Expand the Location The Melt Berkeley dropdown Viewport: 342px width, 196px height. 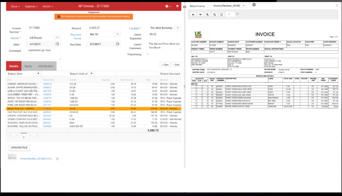178,28
